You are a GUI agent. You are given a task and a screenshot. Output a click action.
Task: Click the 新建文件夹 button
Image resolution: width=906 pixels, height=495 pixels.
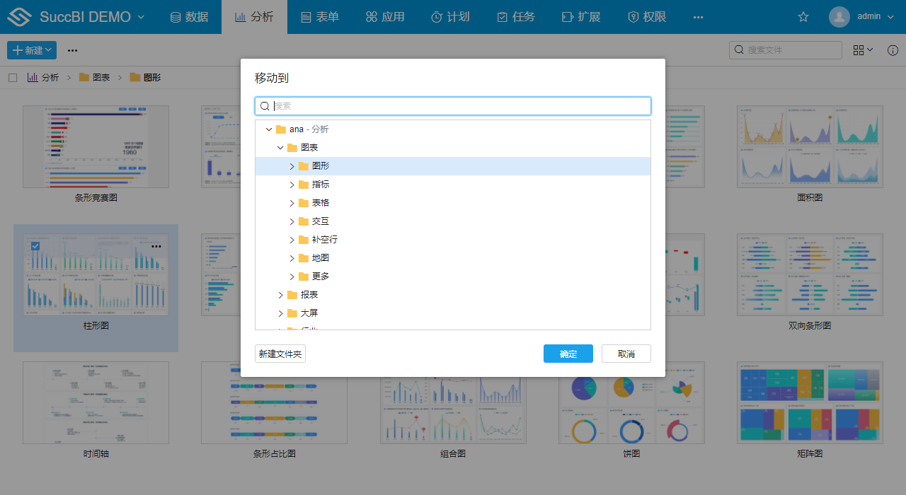pos(280,353)
